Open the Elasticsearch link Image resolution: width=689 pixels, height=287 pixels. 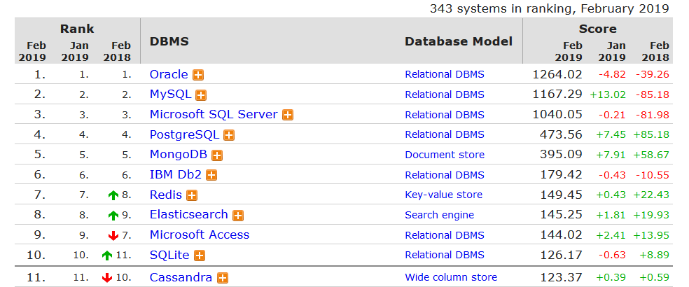189,215
